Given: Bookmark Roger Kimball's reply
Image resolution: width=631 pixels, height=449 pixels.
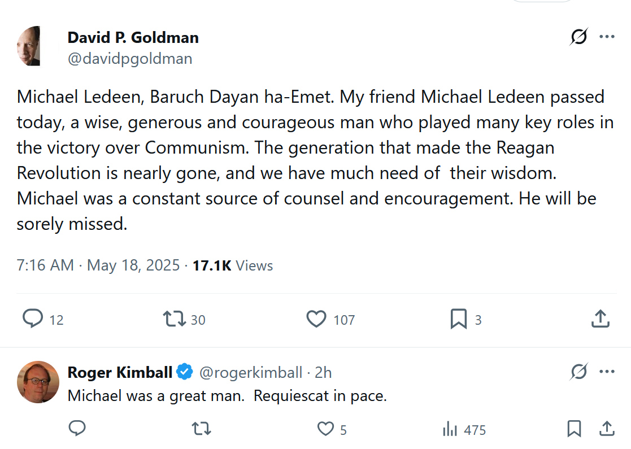Looking at the screenshot, I should coord(574,429).
